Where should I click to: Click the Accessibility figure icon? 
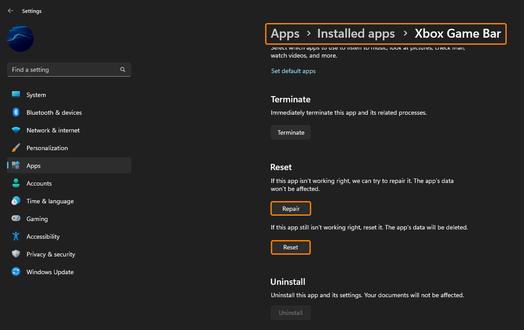[x=16, y=236]
